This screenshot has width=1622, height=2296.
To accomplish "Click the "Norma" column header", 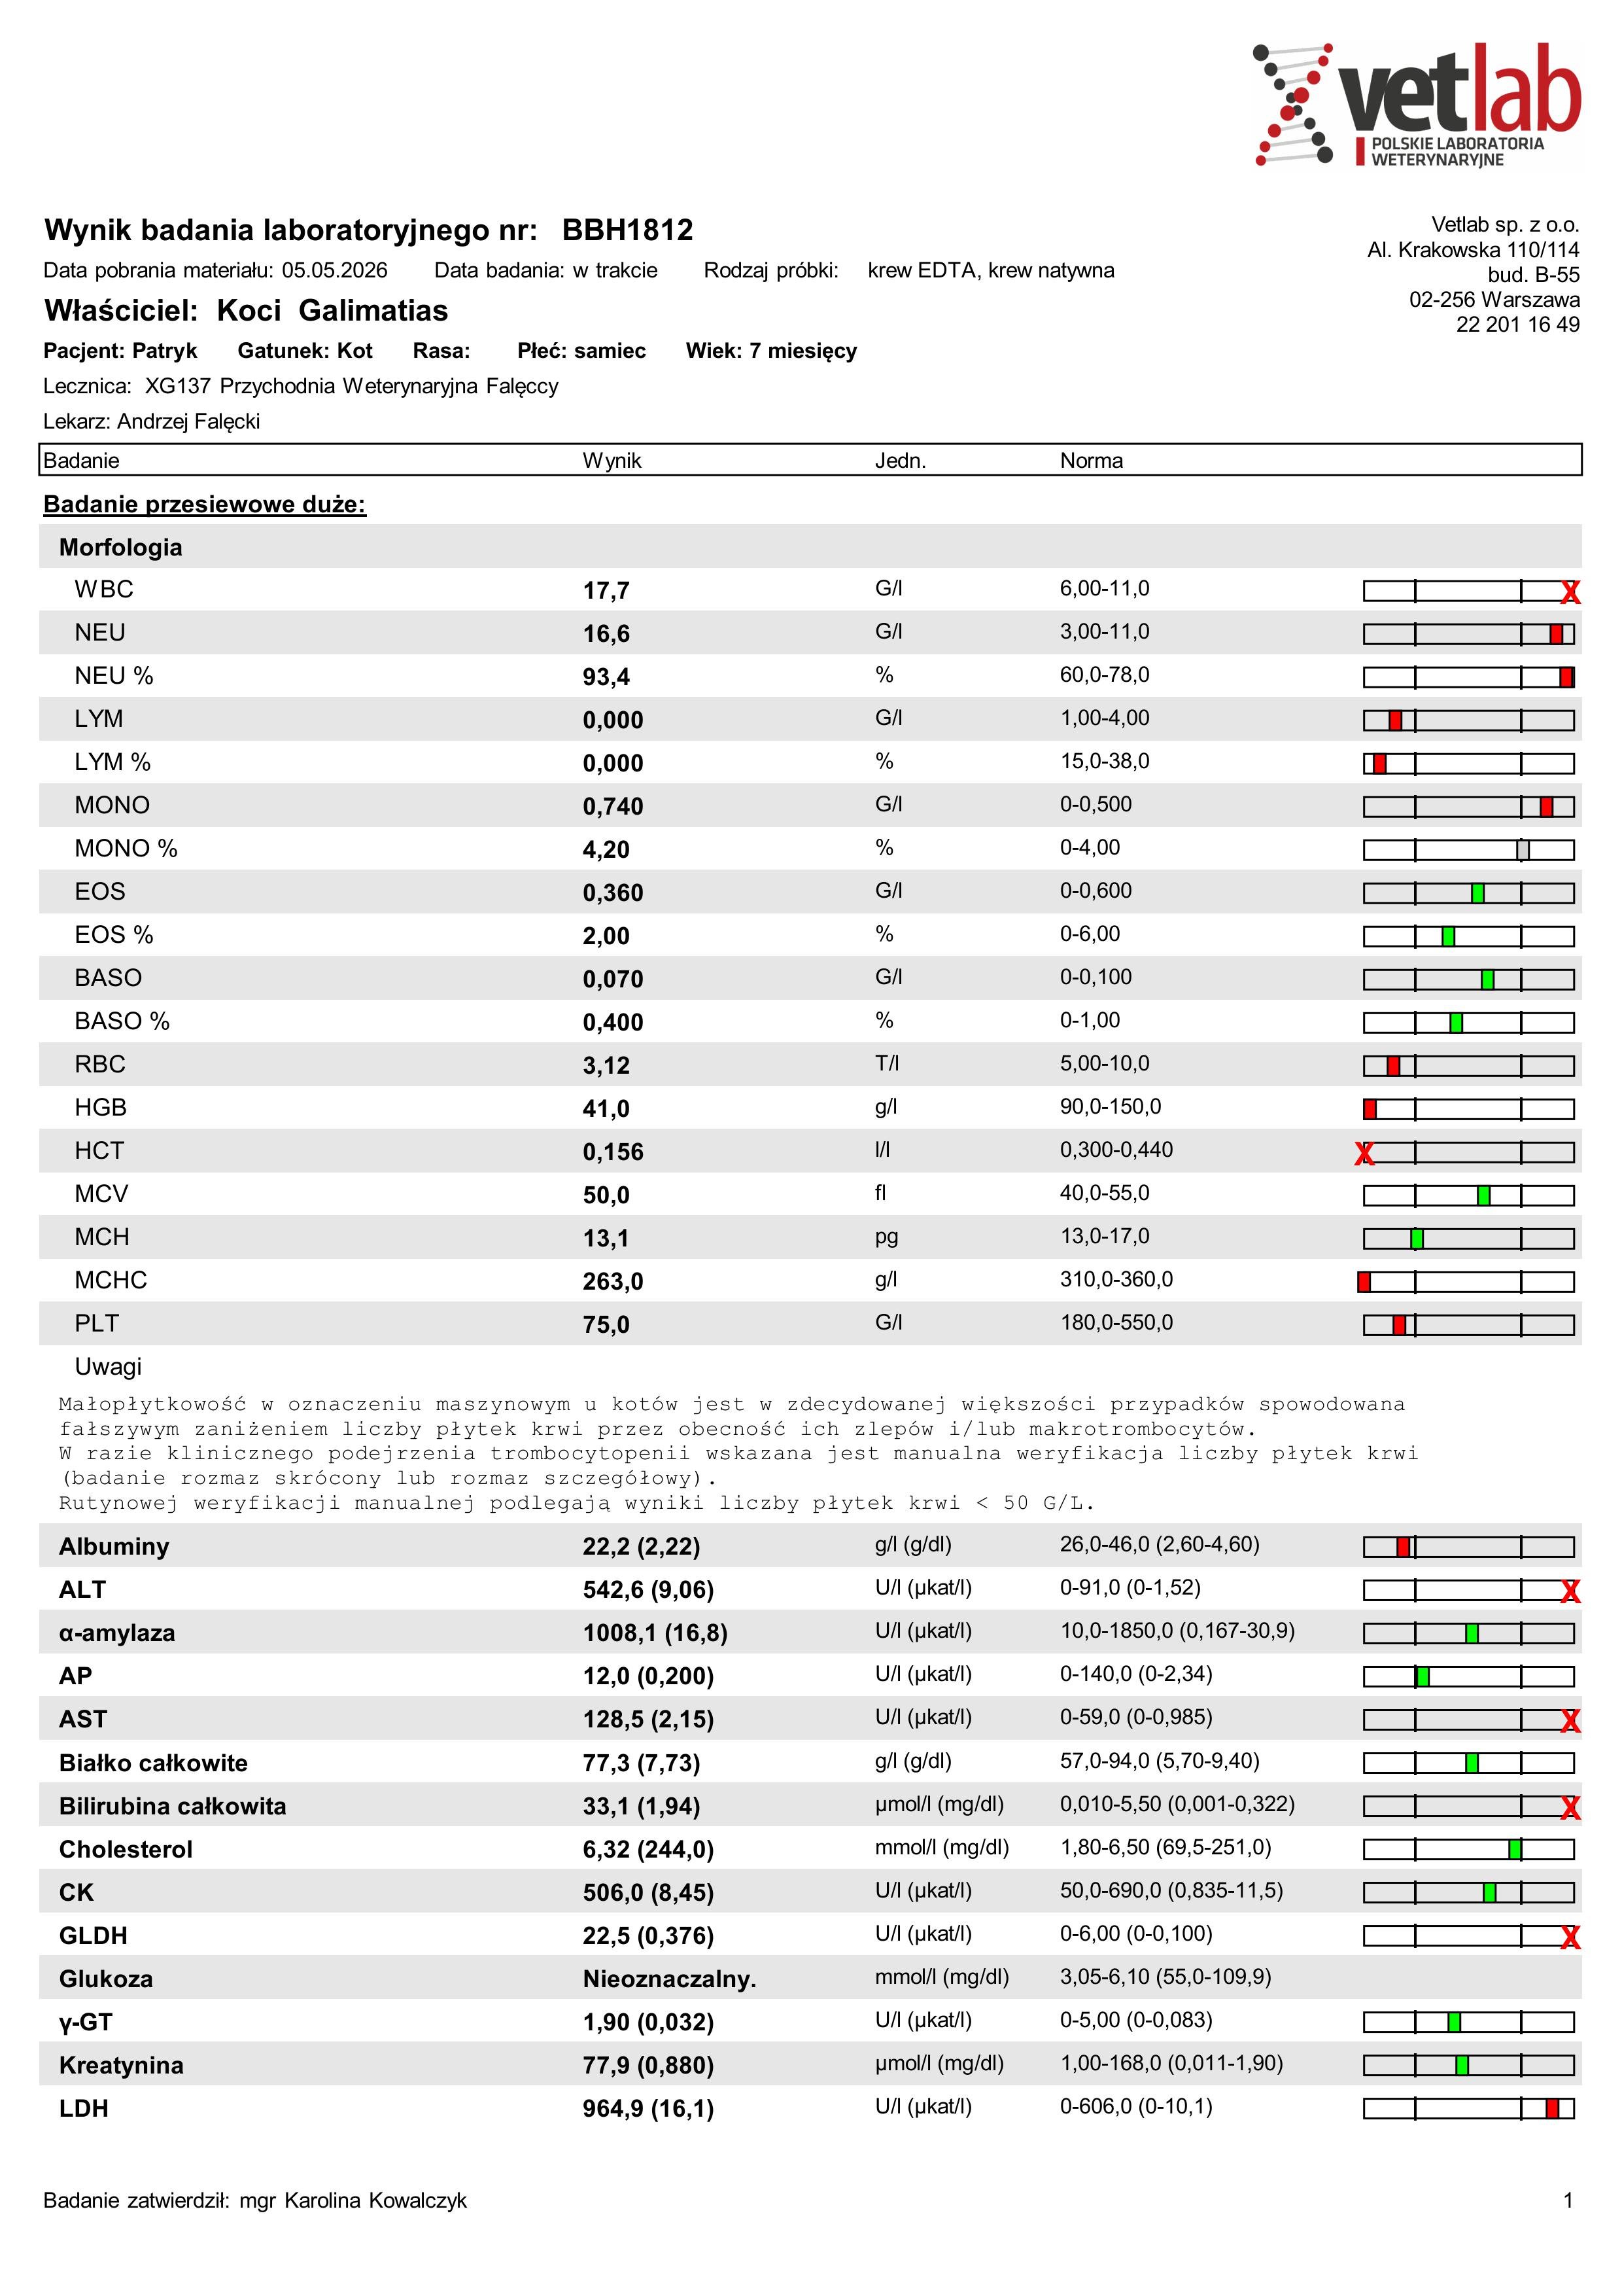I will coord(1092,460).
